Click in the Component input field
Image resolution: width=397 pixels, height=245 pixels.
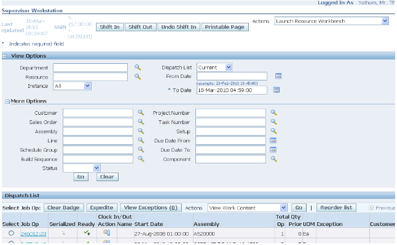[x=230, y=159]
